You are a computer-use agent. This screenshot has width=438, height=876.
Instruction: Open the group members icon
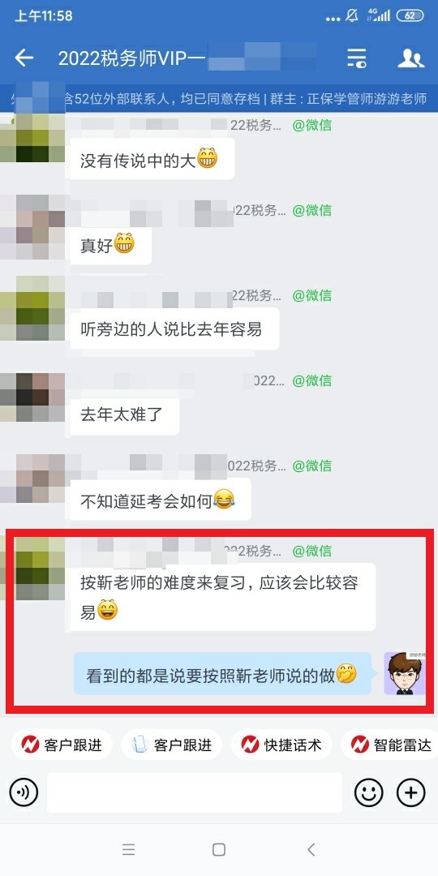(410, 58)
